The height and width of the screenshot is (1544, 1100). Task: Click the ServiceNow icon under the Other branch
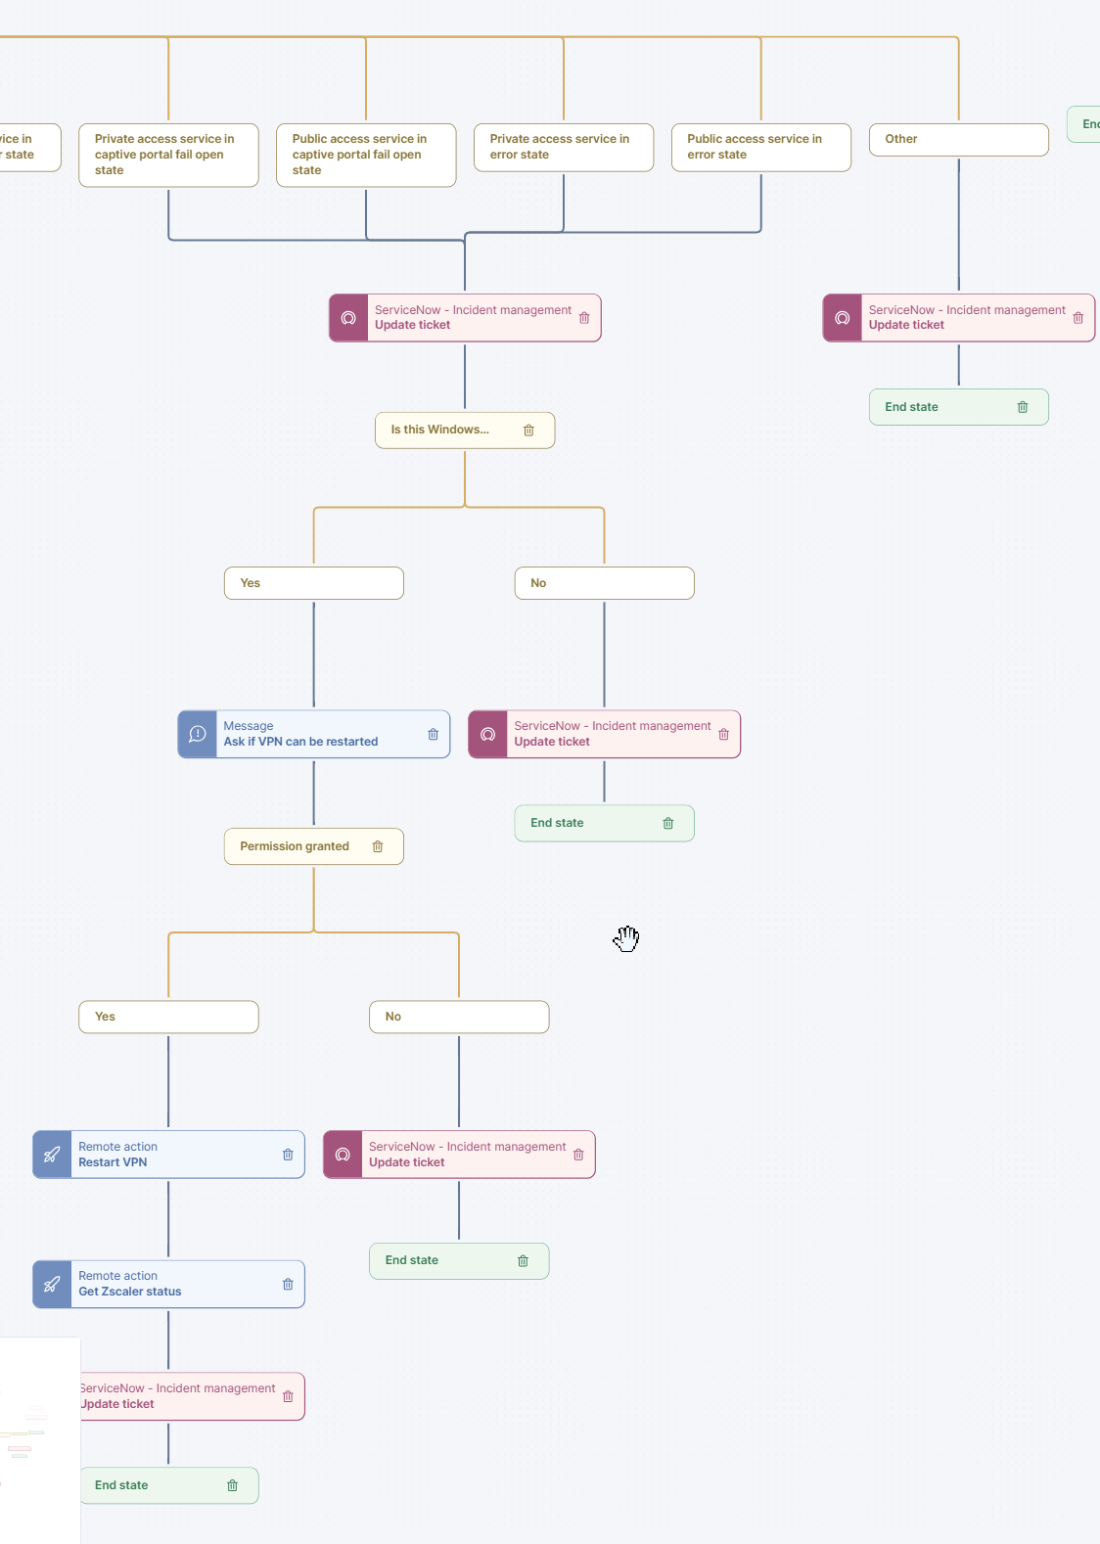click(842, 317)
